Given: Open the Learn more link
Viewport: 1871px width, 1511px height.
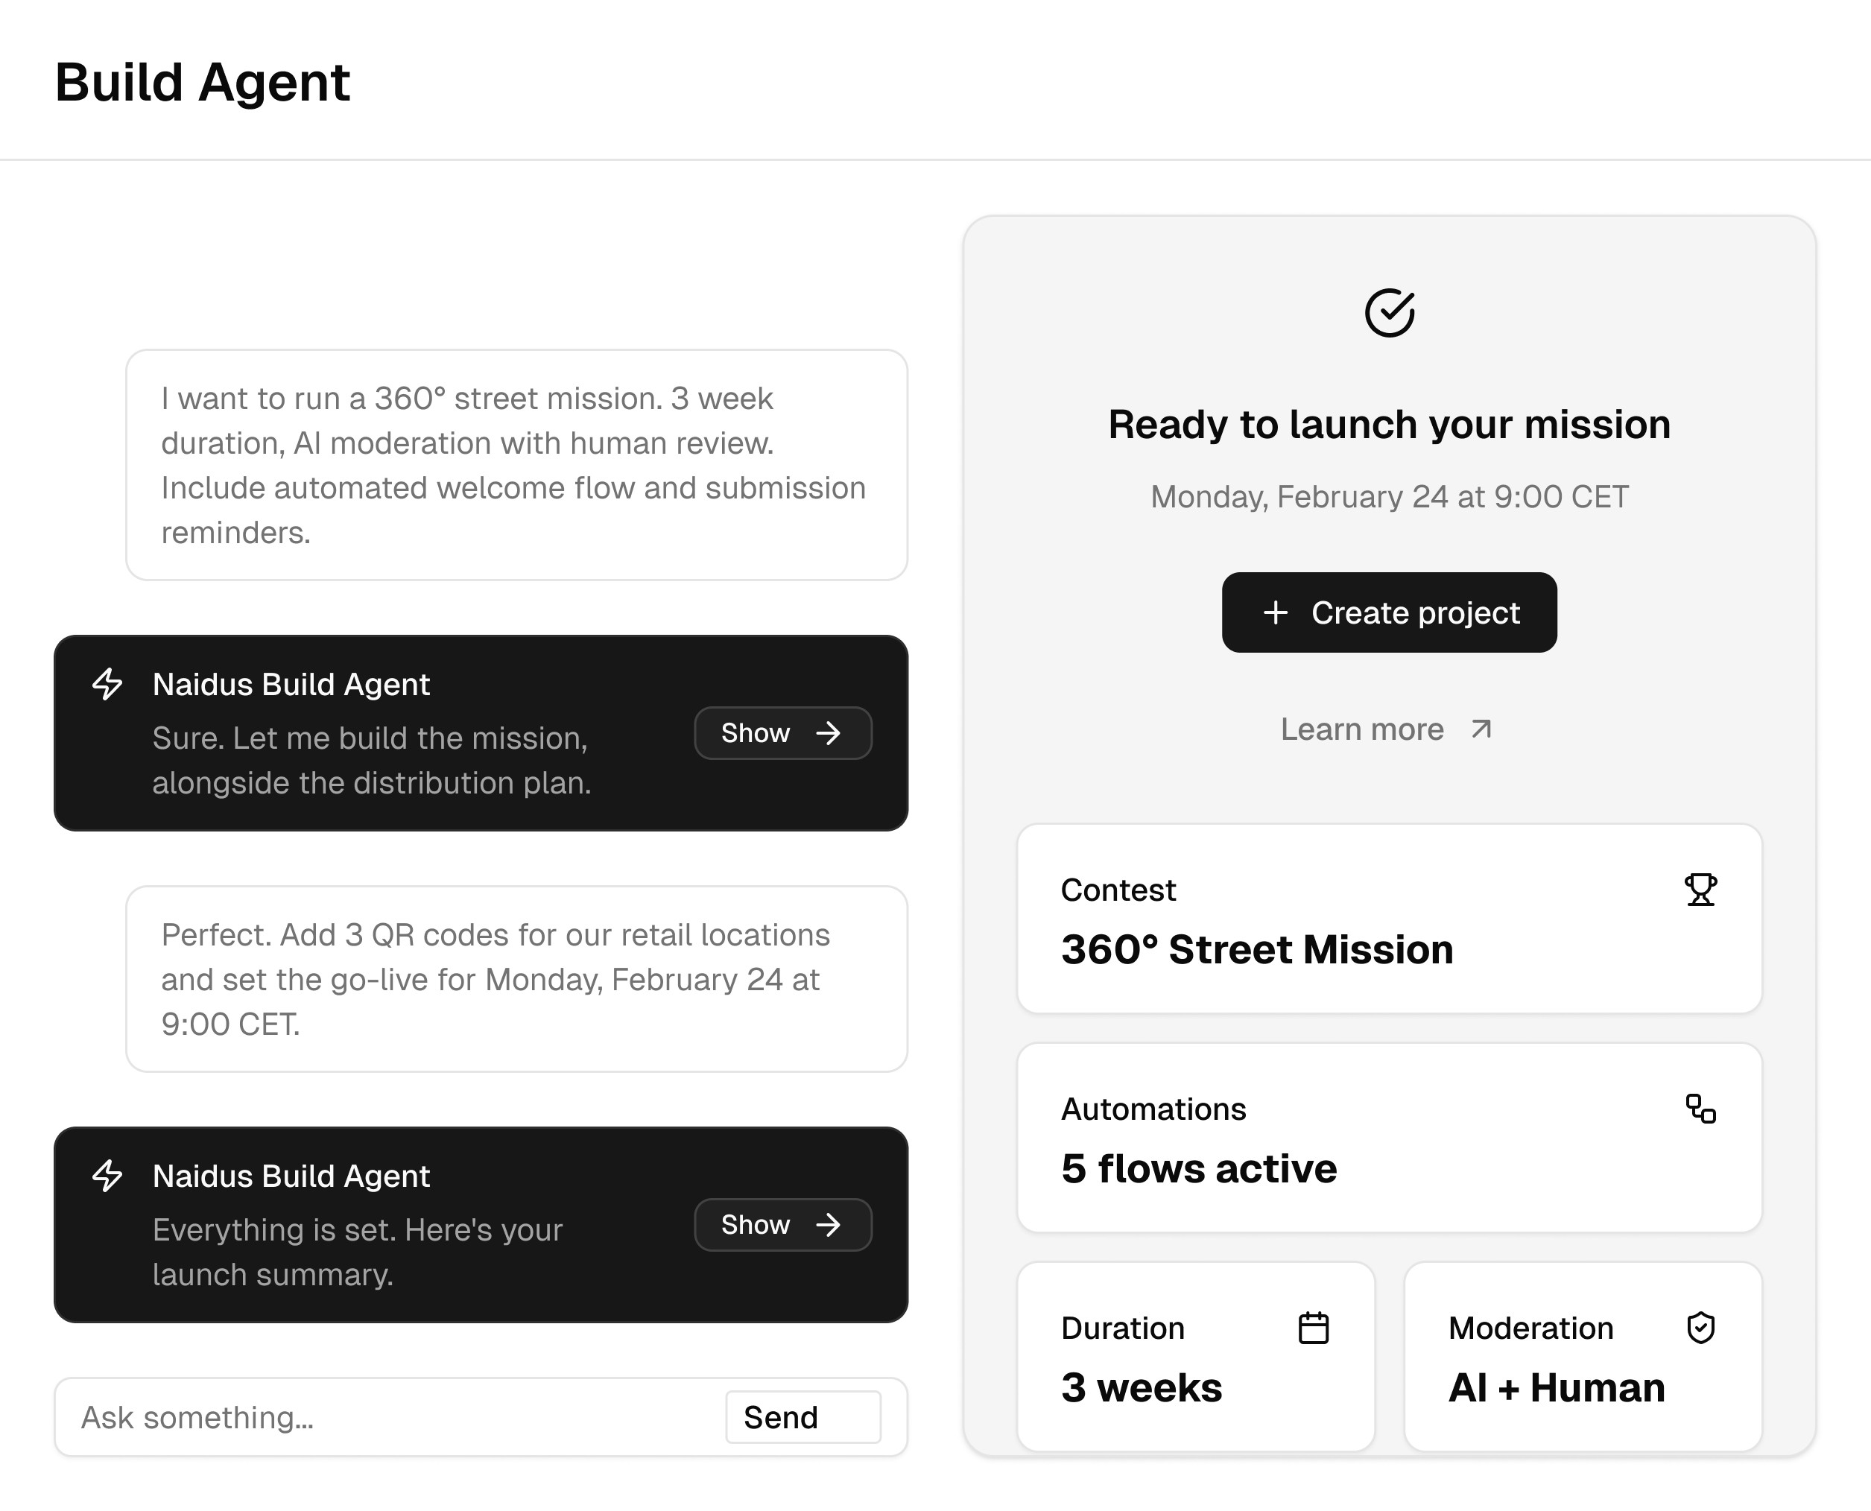Looking at the screenshot, I should pyautogui.click(x=1362, y=729).
